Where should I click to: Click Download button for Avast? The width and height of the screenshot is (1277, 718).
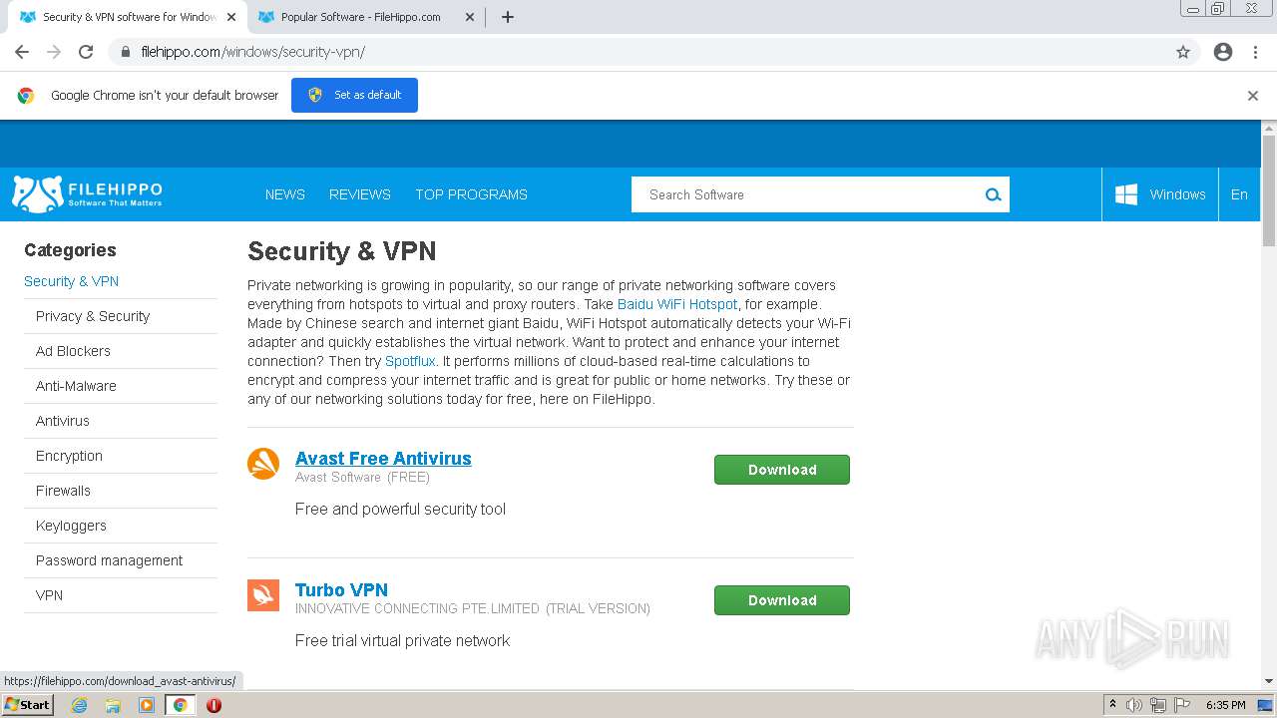[781, 470]
